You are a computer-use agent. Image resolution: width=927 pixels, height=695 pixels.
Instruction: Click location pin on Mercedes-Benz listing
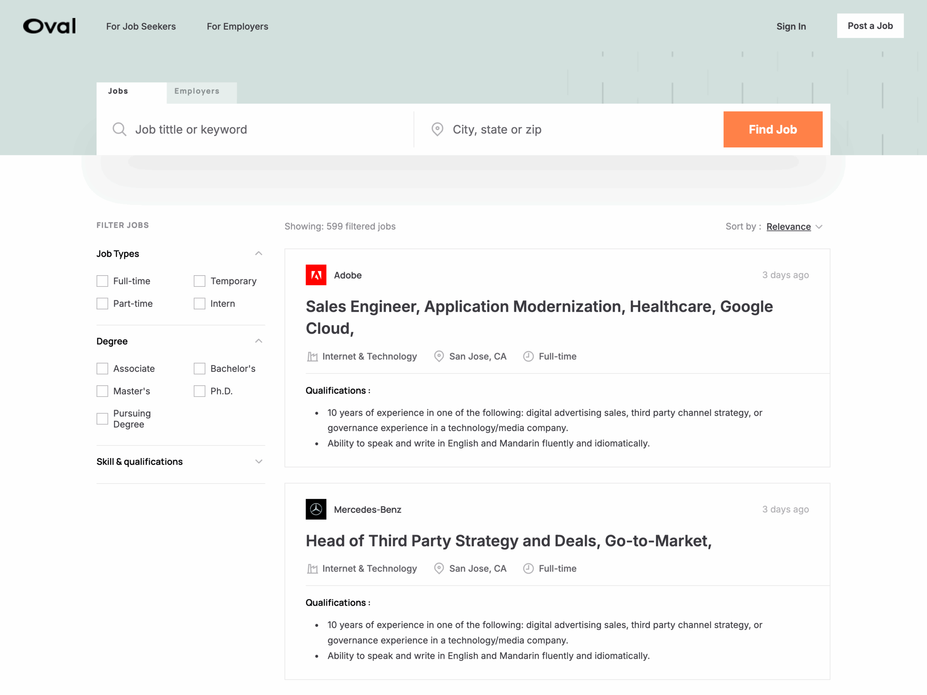[439, 568]
